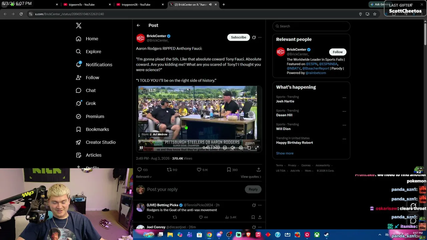Screen dimensions: 427x240
Task: Open the Relevant reply sort dropdown
Action: click(x=144, y=177)
